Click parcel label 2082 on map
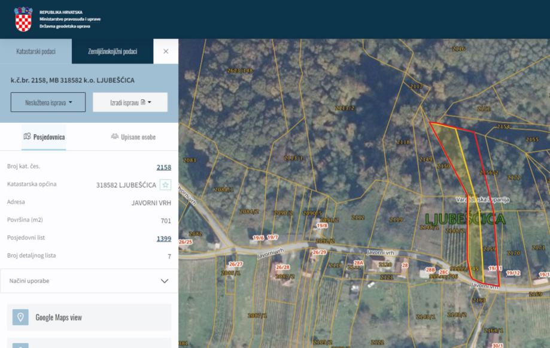The height and width of the screenshot is (348, 550). pyautogui.click(x=195, y=234)
